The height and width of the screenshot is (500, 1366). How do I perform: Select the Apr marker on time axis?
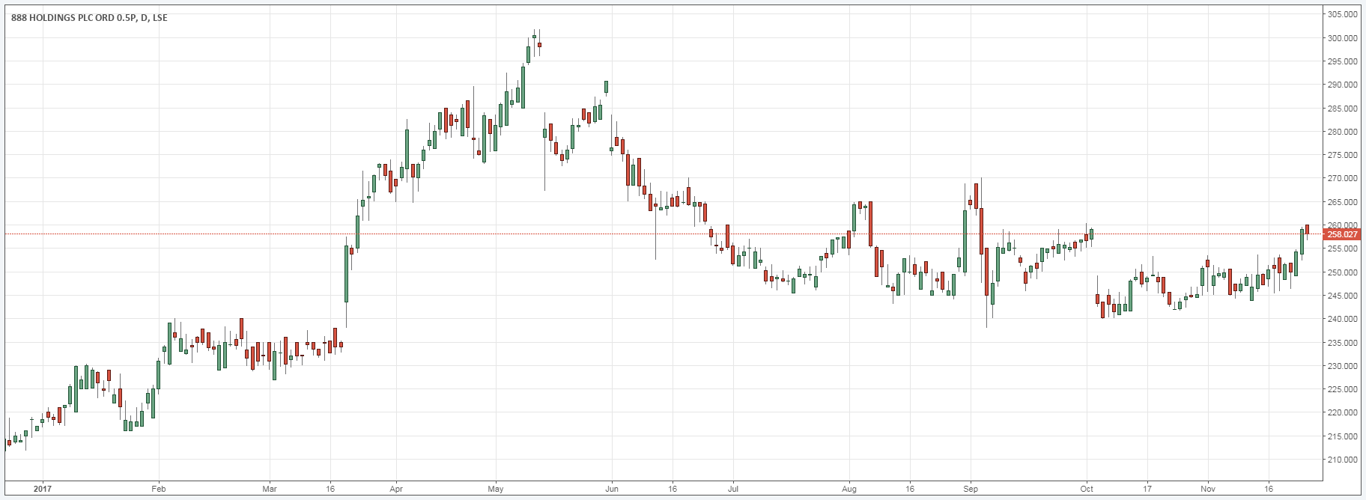click(396, 489)
